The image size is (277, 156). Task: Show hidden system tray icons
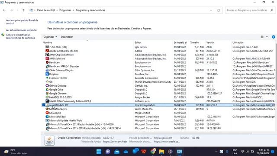click(x=216, y=152)
